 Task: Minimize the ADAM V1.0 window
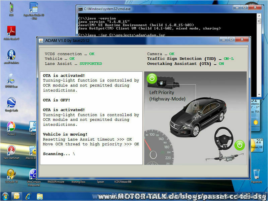(x=224, y=40)
